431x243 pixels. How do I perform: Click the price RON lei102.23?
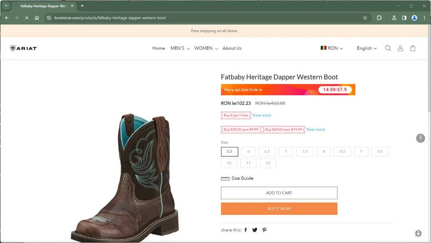coord(236,103)
